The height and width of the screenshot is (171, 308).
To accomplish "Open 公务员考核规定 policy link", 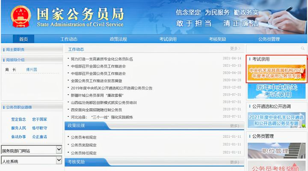I will pyautogui.click(x=84, y=137).
